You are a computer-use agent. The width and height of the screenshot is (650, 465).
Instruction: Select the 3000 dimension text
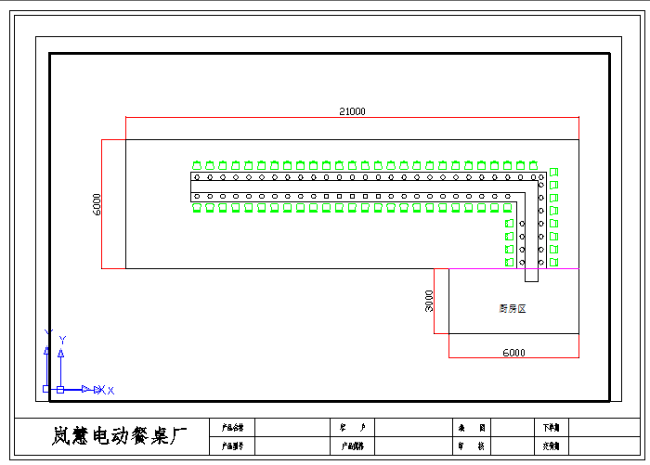tap(429, 301)
